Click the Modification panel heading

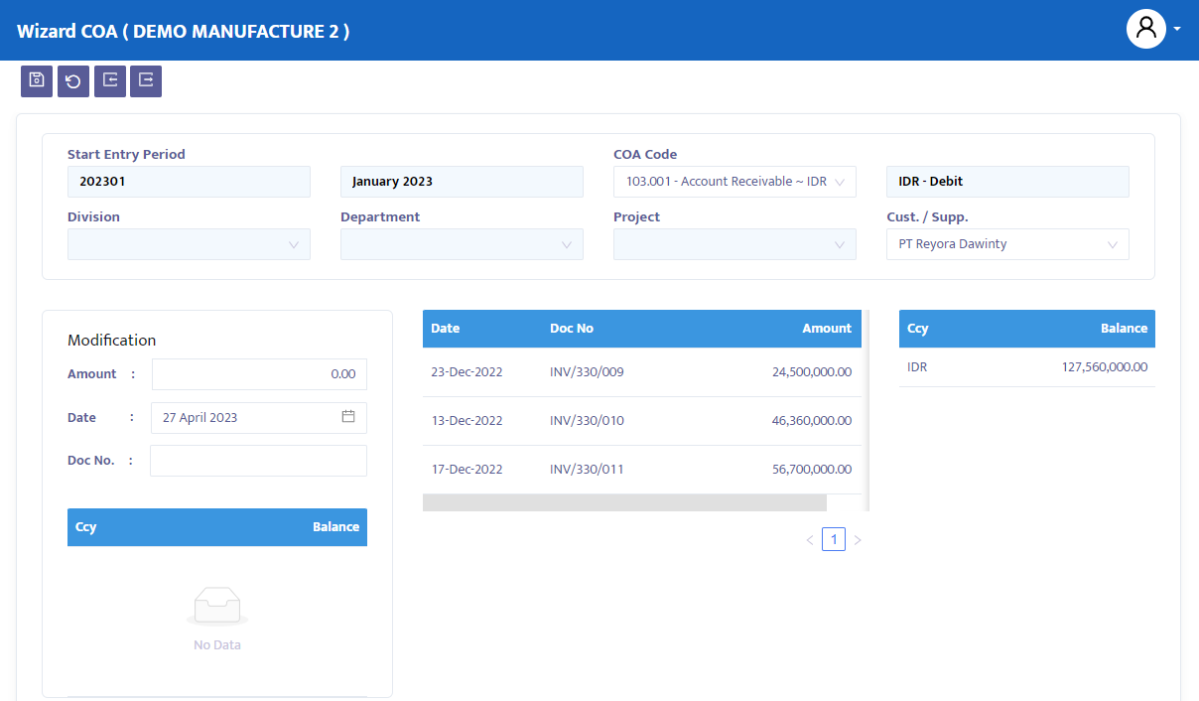[111, 341]
